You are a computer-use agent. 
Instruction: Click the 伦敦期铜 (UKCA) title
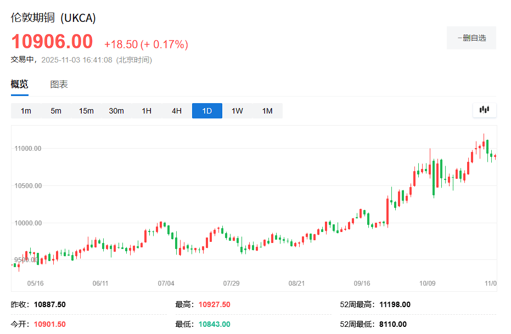(54, 18)
